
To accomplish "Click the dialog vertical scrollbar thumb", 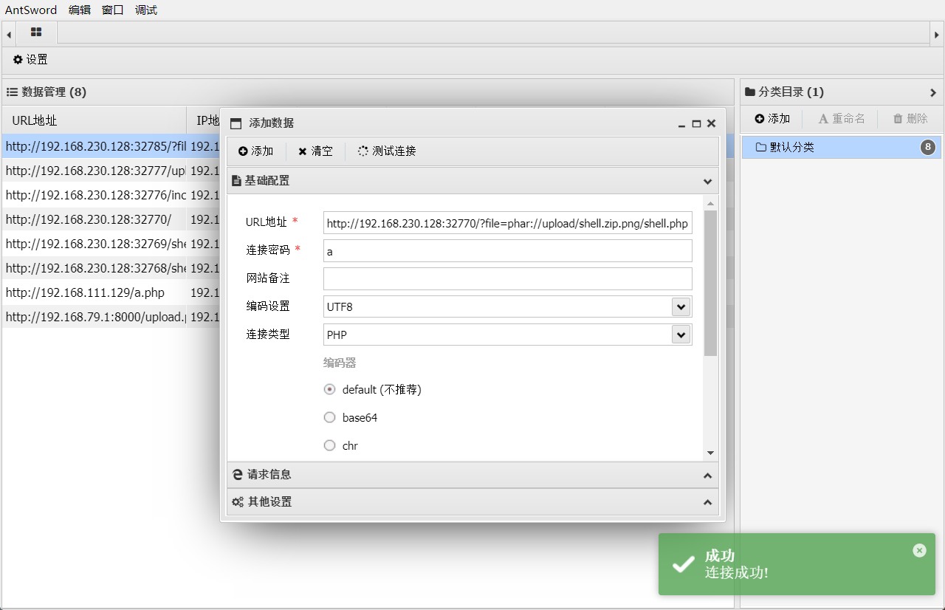I will pos(710,283).
